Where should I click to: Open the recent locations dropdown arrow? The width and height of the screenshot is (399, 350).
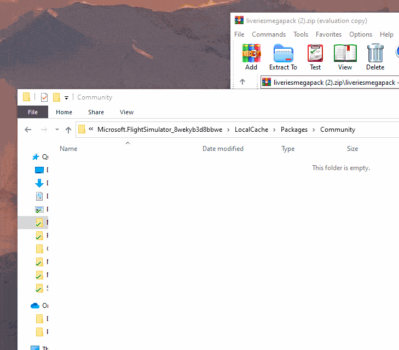(x=57, y=130)
